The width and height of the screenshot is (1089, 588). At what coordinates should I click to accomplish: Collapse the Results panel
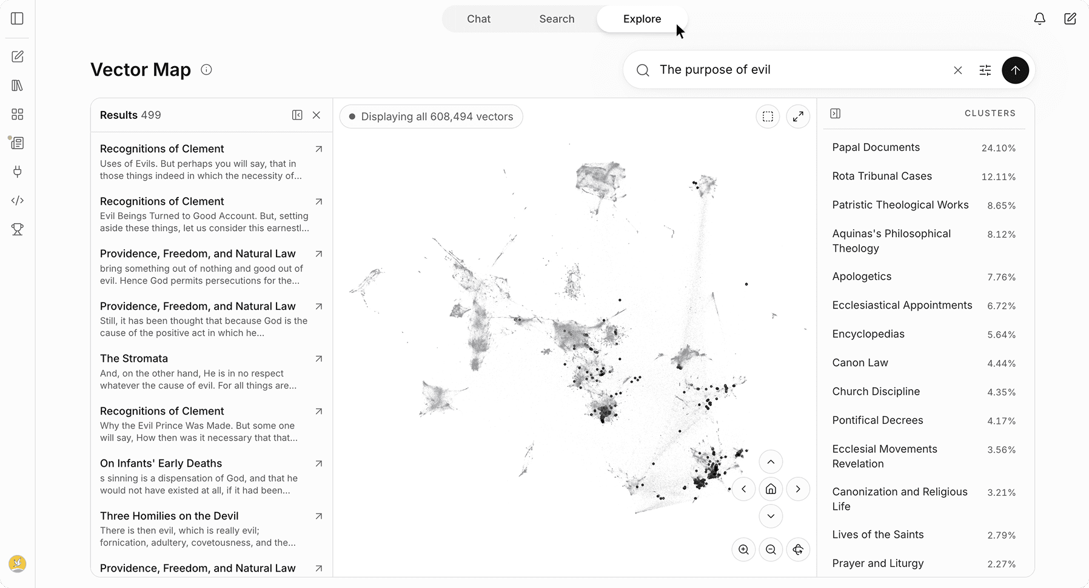[297, 115]
